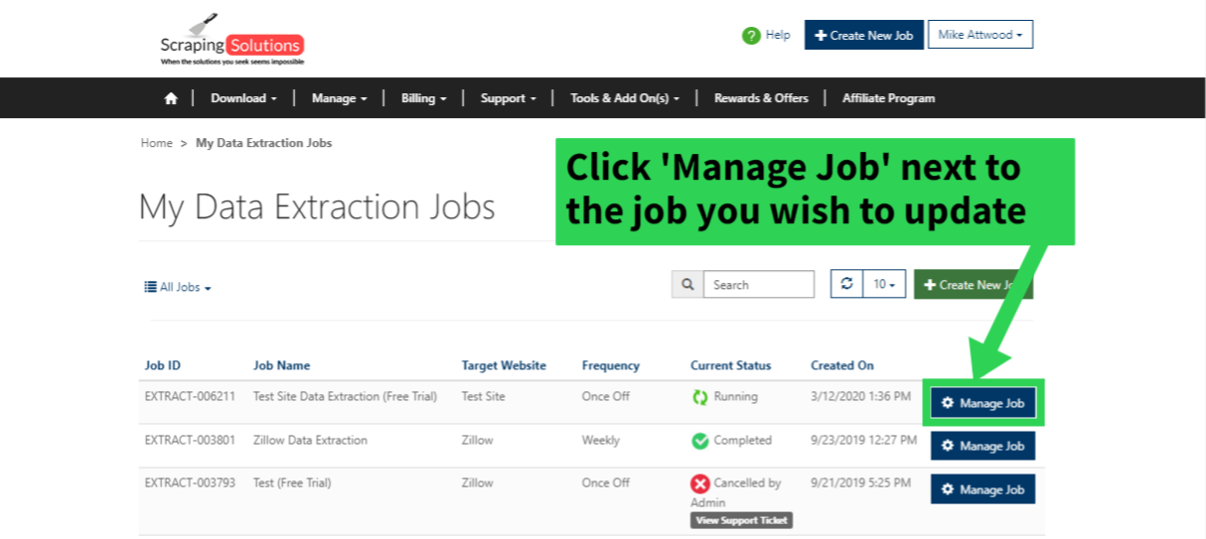
Task: Open the Download menu
Action: click(x=243, y=98)
